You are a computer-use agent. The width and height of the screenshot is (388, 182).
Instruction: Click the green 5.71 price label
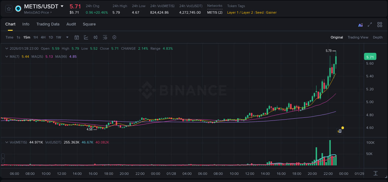point(370,57)
